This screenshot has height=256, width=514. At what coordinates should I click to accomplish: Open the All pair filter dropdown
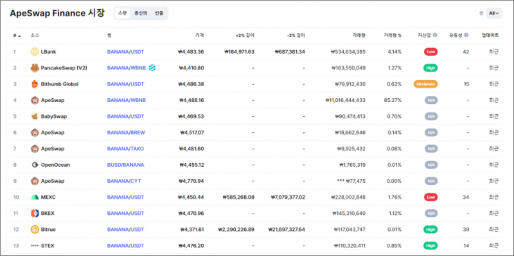(494, 13)
